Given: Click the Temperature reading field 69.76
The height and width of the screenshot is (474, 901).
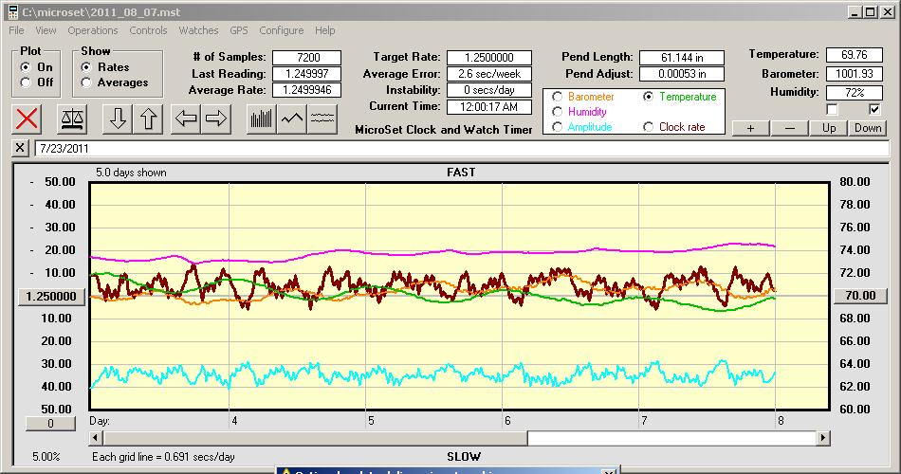Looking at the screenshot, I should point(854,55).
